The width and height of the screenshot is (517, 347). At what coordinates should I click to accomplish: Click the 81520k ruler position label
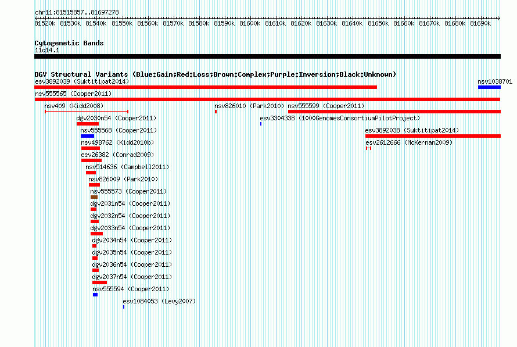(x=45, y=23)
